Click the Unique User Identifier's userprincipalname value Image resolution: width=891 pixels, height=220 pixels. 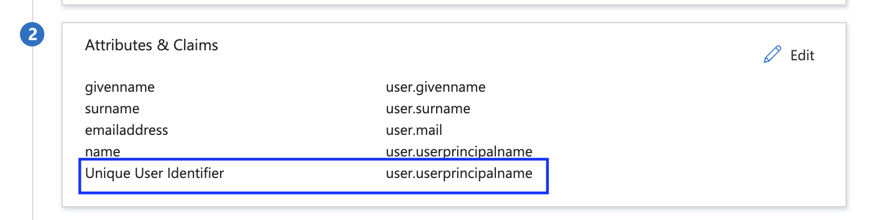coord(459,173)
